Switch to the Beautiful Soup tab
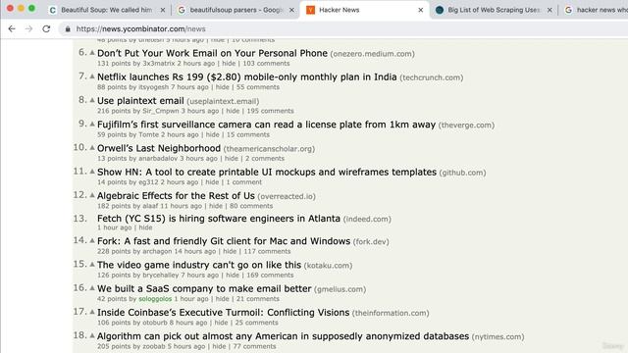Screen dimensions: 628x353 tap(106, 10)
